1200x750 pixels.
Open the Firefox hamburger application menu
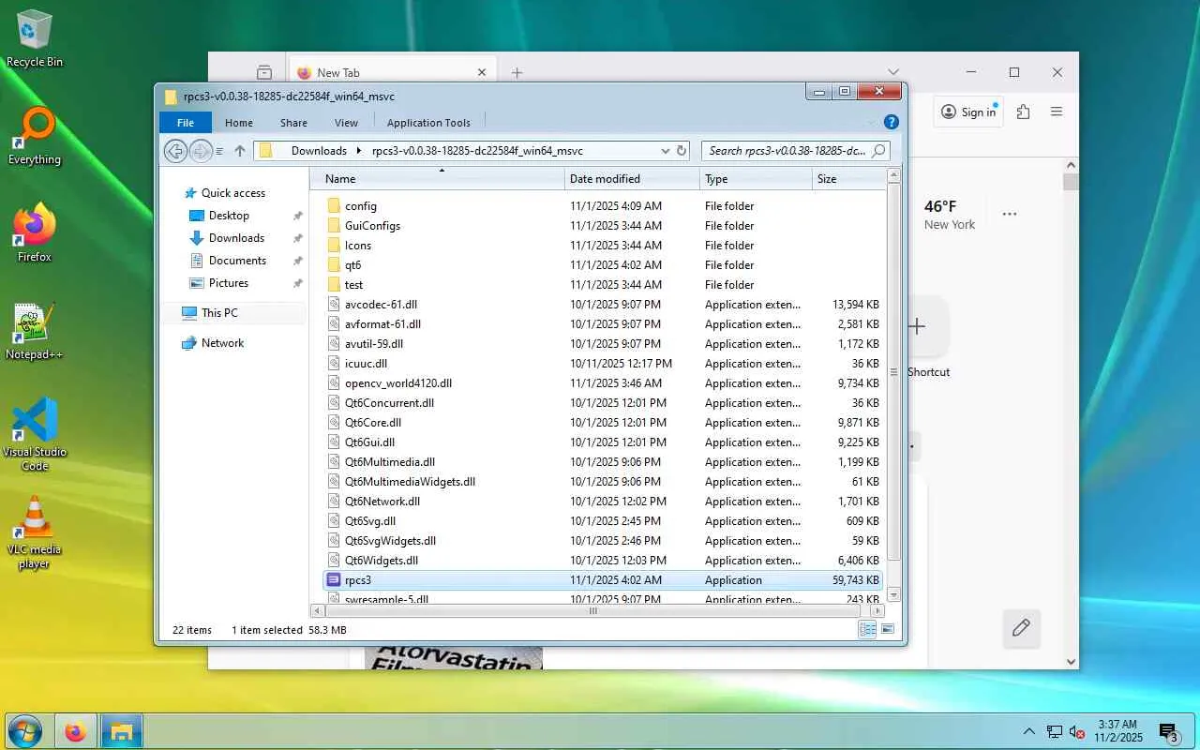tap(1057, 112)
